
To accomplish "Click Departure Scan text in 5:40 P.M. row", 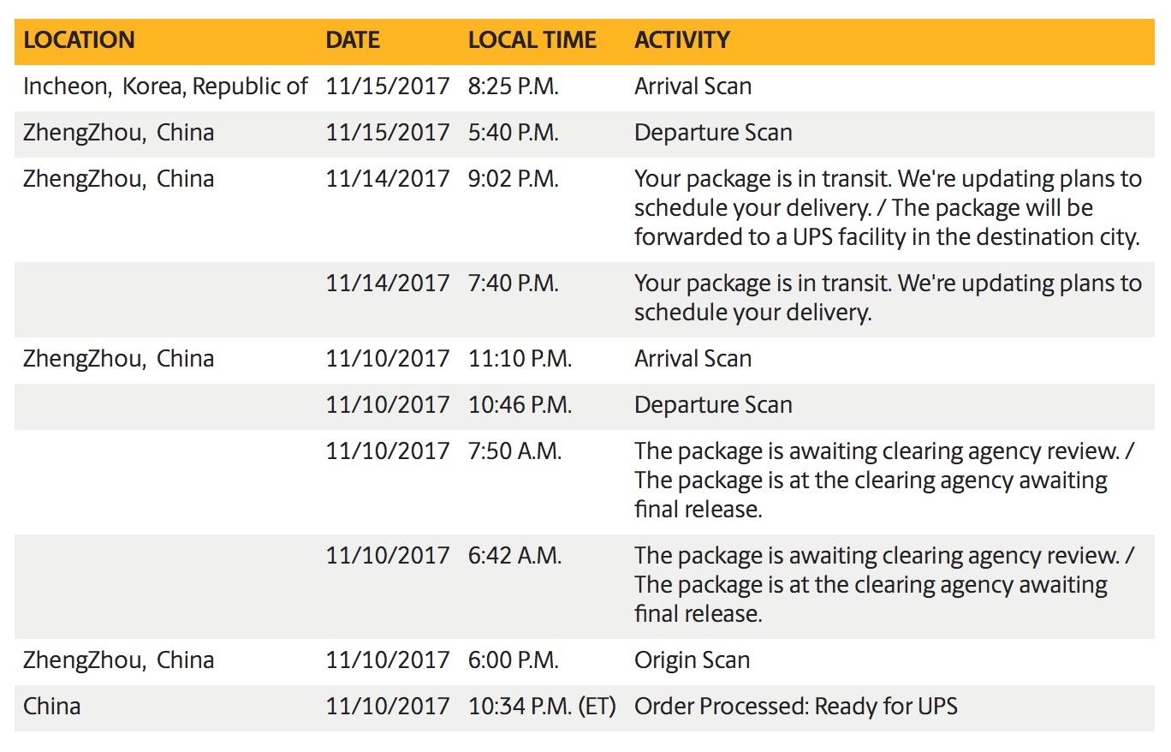I will (x=713, y=133).
